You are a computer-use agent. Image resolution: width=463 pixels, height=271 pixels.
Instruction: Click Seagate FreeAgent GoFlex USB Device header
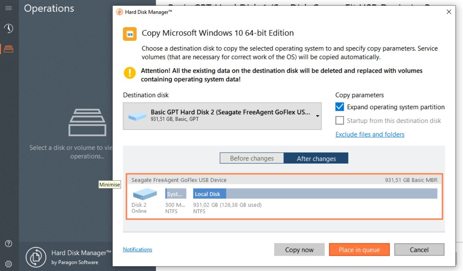tap(179, 180)
